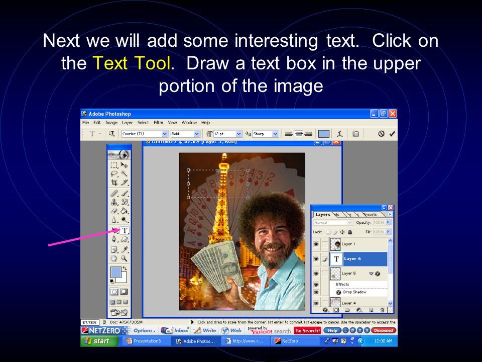
Task: Click foreground color swatch in toolbox
Action: click(115, 272)
